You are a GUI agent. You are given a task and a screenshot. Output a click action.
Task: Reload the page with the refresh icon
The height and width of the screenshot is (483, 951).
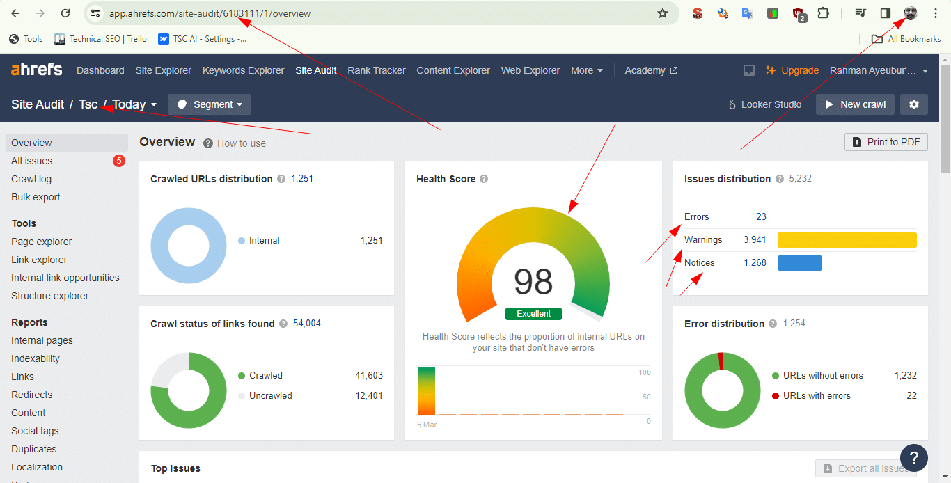tap(65, 13)
